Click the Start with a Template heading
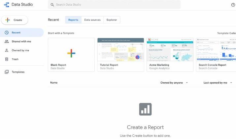The image size is (236, 139). (61, 33)
